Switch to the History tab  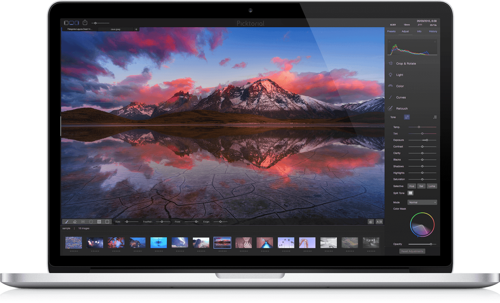(x=433, y=31)
